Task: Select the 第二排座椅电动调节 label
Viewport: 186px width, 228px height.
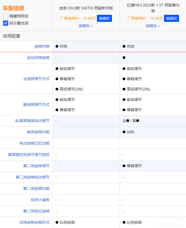Action: (32, 177)
